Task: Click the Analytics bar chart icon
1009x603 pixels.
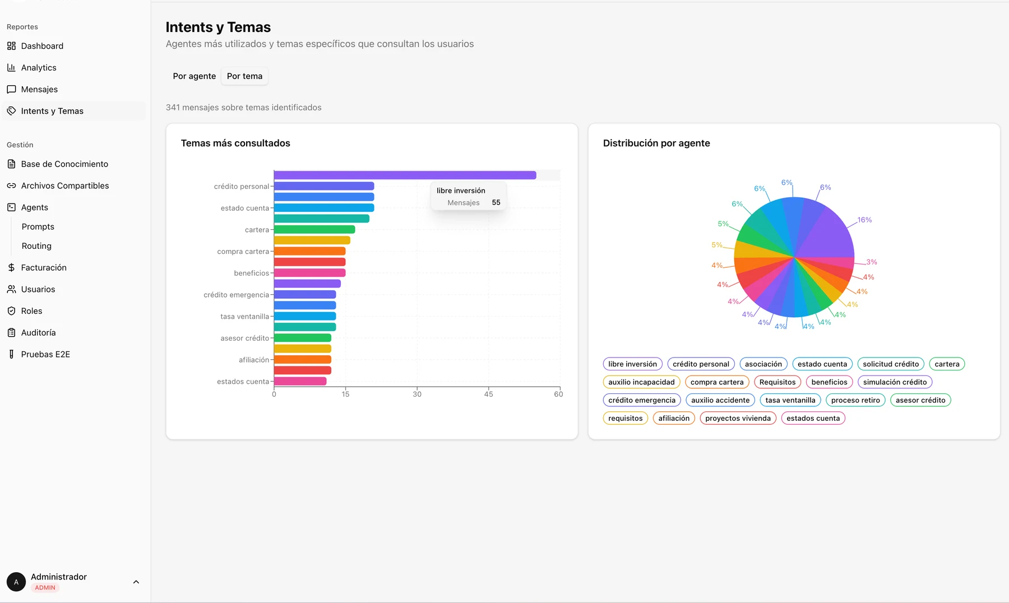Action: click(x=11, y=67)
